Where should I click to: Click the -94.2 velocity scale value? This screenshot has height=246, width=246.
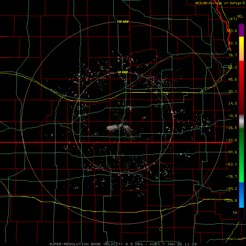tap(232, 188)
